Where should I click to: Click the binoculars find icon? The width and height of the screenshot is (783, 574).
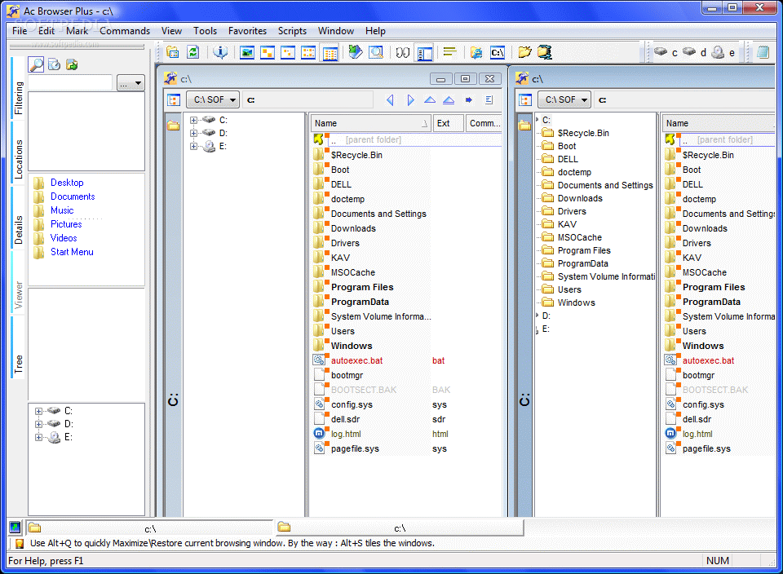click(x=402, y=52)
